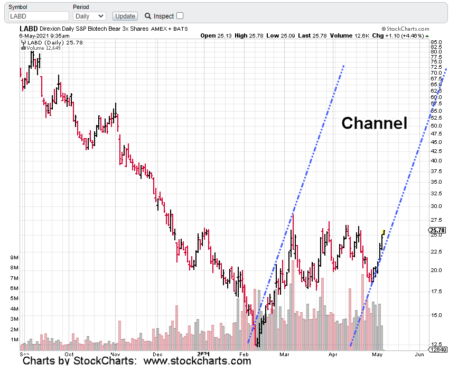Click the StockCharts.com copyright watermark
The height and width of the screenshot is (371, 449).
pos(406,29)
